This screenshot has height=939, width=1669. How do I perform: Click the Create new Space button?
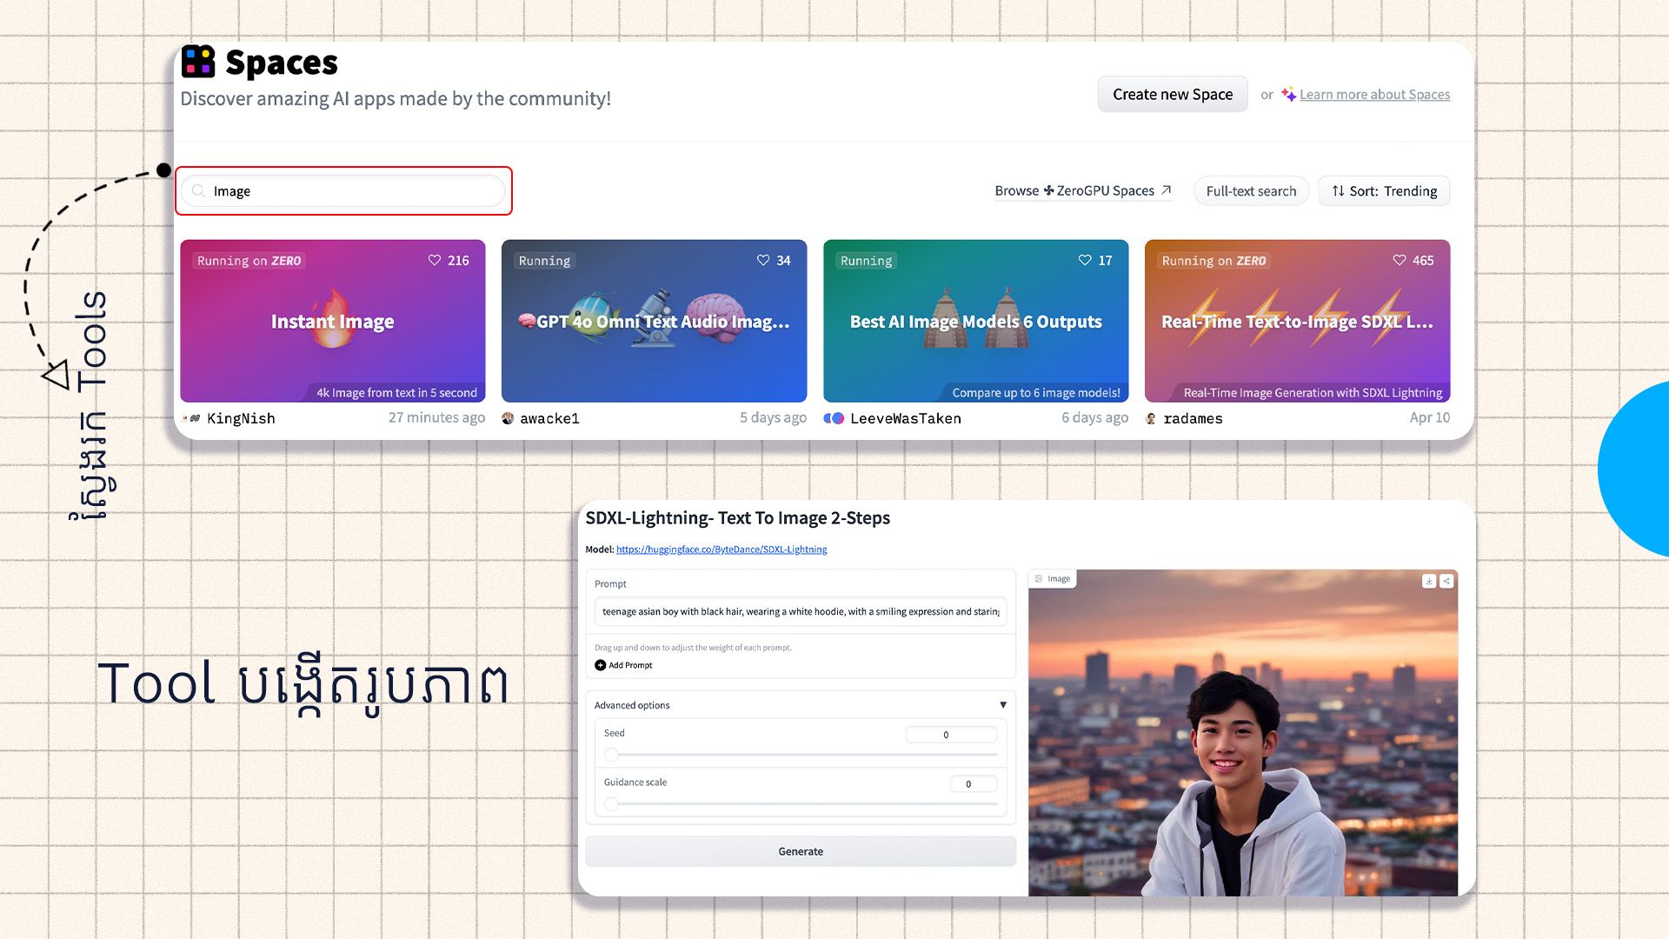tap(1173, 94)
